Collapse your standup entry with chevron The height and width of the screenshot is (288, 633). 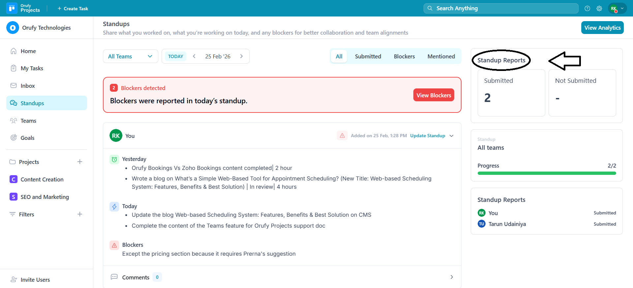click(452, 136)
